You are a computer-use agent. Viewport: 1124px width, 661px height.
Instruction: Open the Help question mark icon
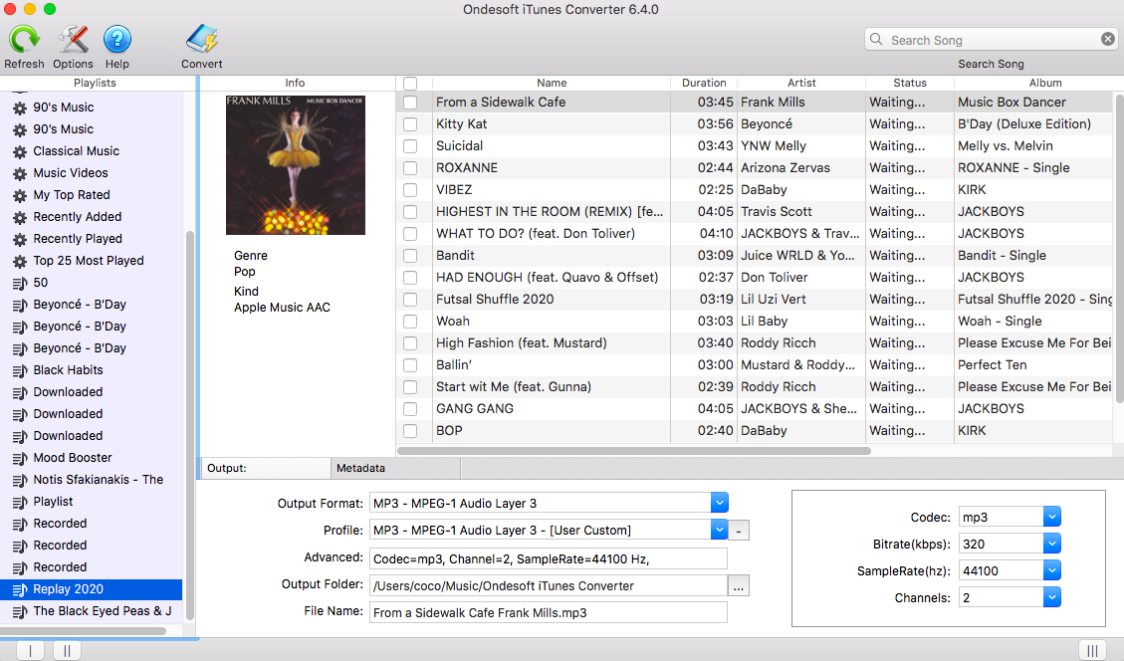tap(116, 39)
